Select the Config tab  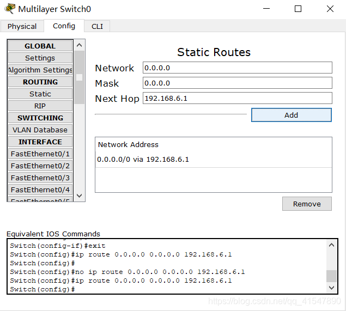point(64,26)
